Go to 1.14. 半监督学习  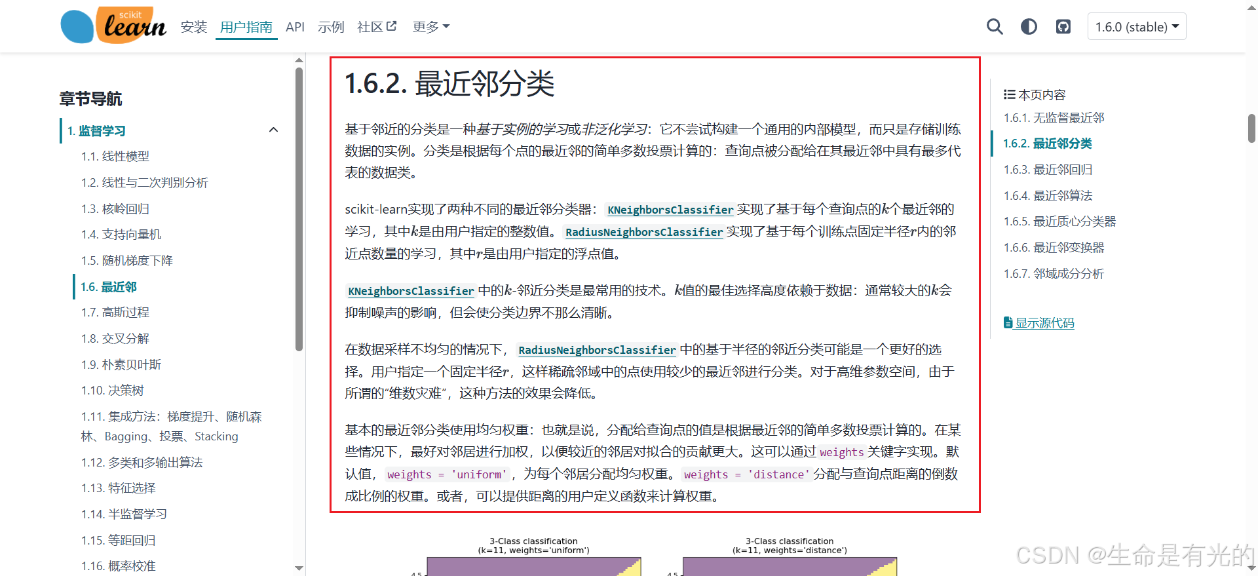coord(124,514)
